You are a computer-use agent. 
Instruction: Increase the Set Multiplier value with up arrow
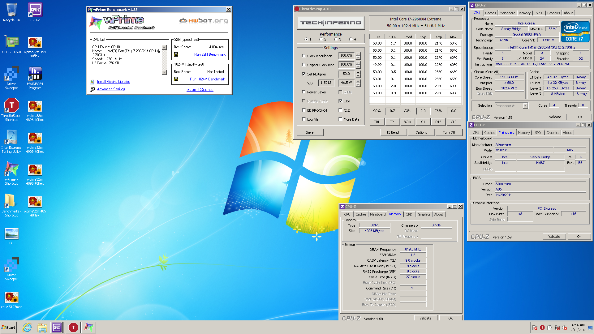(x=358, y=72)
